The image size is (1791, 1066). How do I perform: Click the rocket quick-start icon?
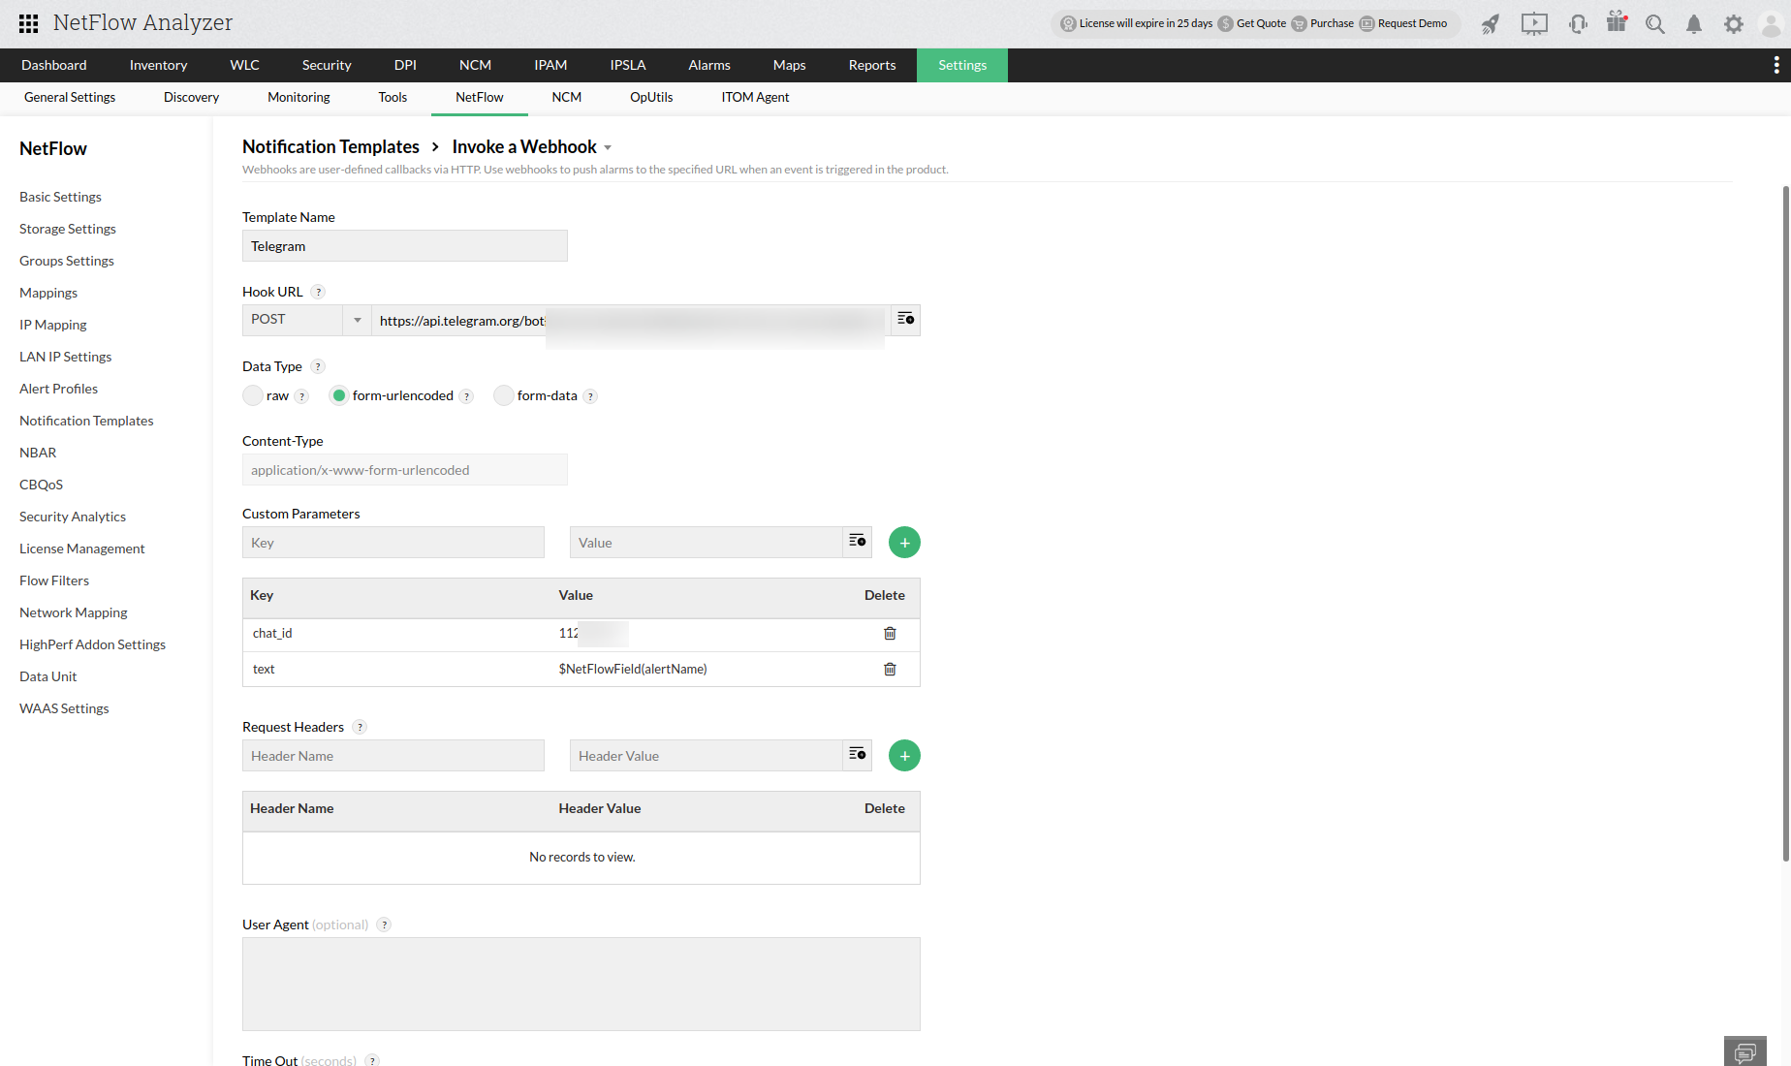pyautogui.click(x=1490, y=24)
